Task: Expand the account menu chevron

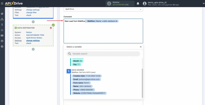Action: tap(204, 4)
